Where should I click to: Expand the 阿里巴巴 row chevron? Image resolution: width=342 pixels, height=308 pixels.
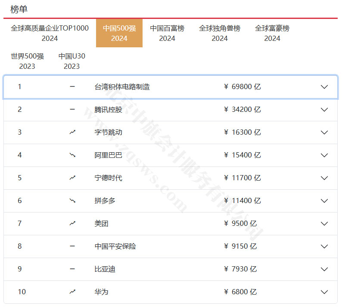324,155
